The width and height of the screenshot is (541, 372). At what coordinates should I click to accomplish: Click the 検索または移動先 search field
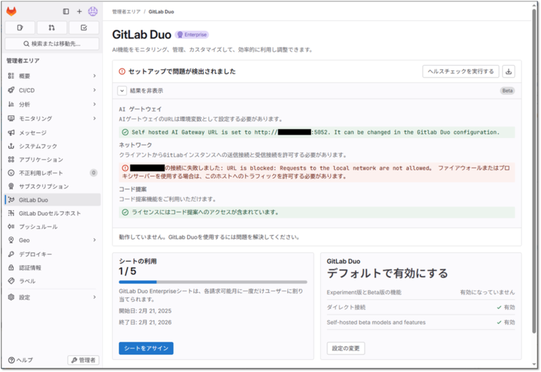click(52, 44)
